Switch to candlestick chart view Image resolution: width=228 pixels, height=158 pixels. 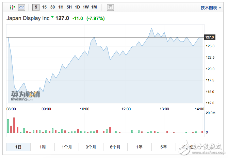click(x=12, y=7)
